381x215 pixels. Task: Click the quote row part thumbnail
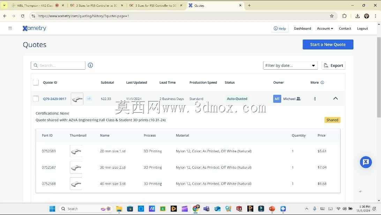coord(77,99)
